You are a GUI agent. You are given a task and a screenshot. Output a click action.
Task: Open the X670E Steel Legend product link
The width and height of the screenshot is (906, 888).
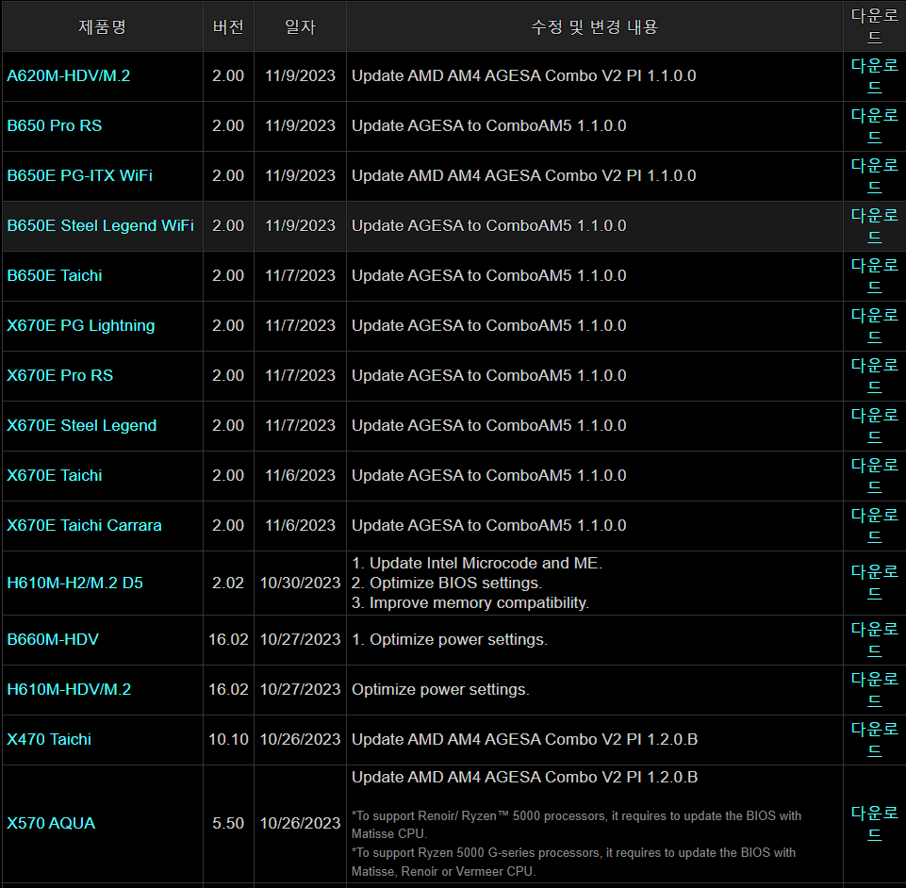pos(81,426)
